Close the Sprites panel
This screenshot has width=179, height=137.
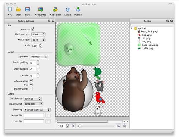point(171,21)
